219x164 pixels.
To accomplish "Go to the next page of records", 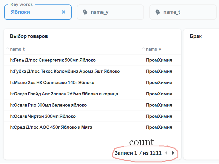I will [x=173, y=153].
